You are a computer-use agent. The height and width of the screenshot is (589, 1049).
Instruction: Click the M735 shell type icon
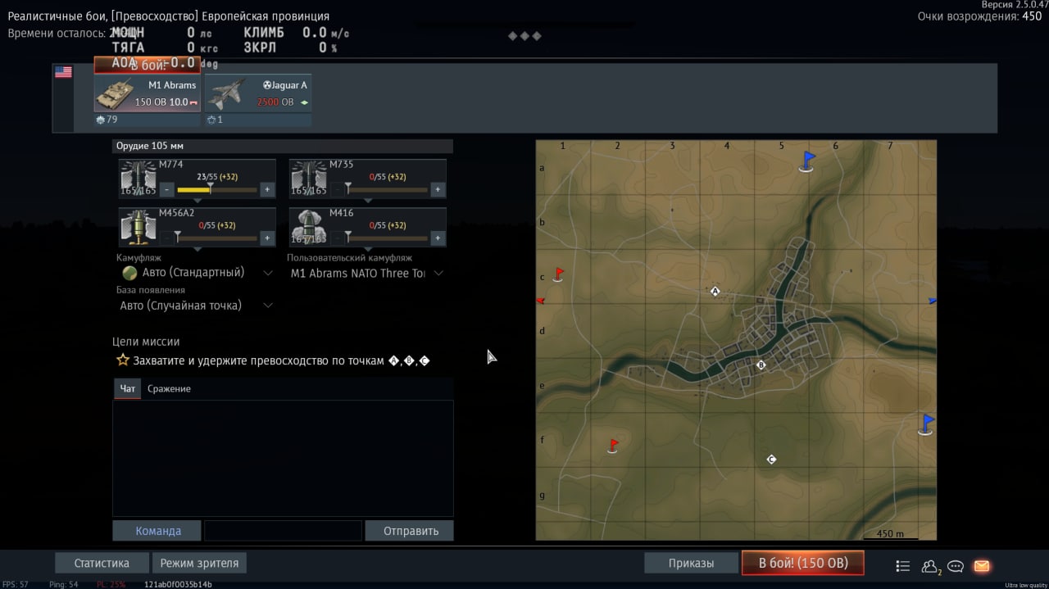tap(309, 179)
